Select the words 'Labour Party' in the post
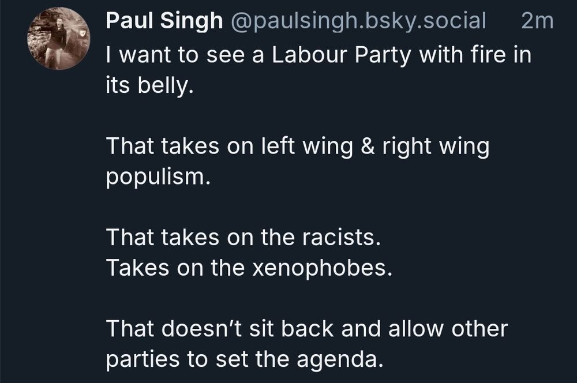Image resolution: width=577 pixels, height=383 pixels. pyautogui.click(x=341, y=55)
